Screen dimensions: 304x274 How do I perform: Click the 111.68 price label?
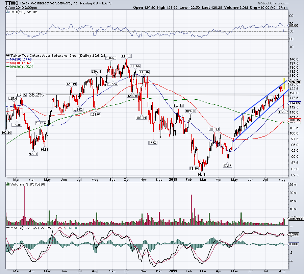178,106
